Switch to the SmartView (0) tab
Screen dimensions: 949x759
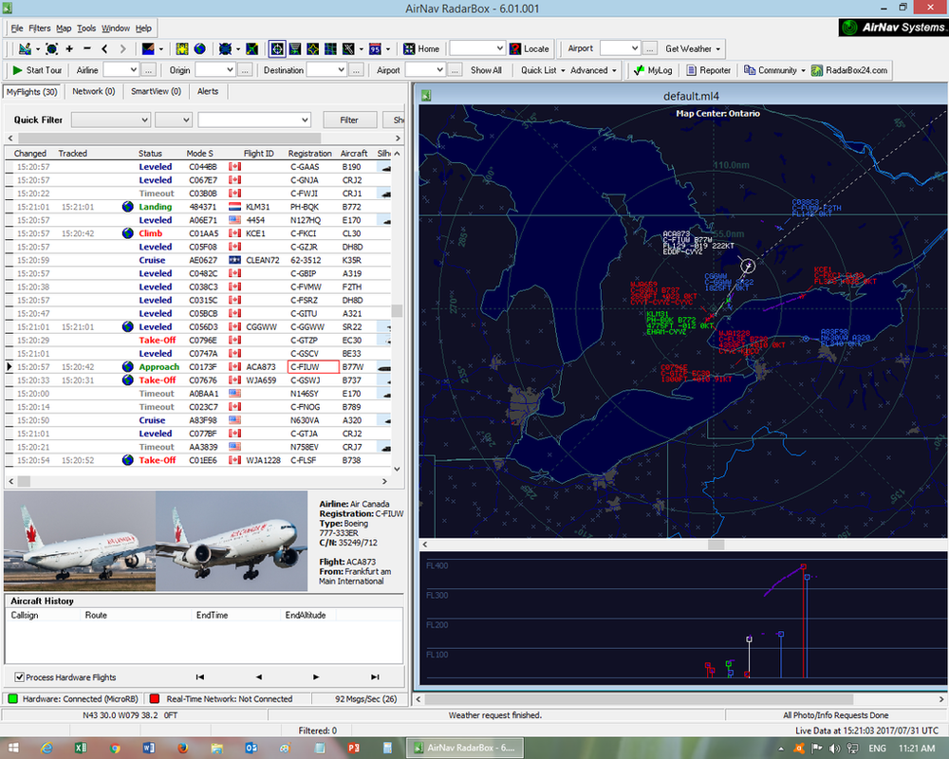click(156, 91)
